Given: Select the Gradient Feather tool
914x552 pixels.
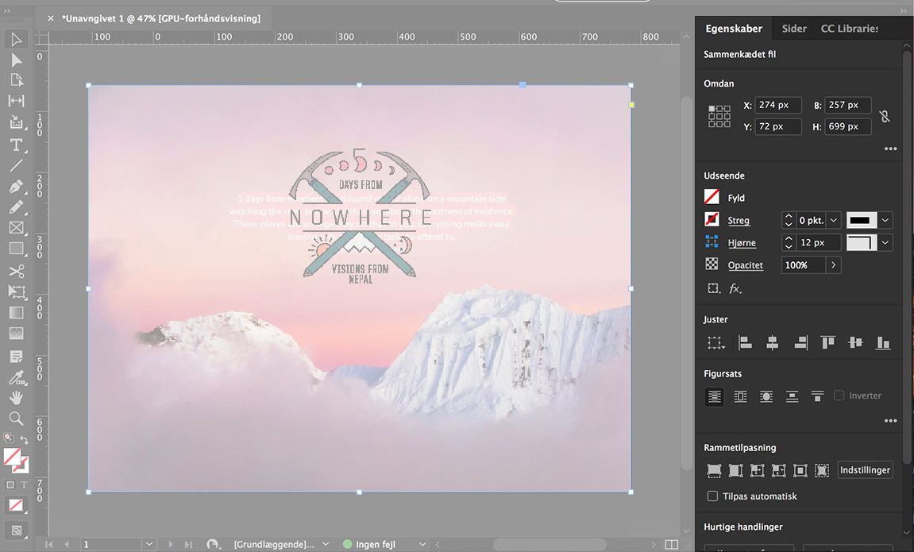Looking at the screenshot, I should 17,334.
